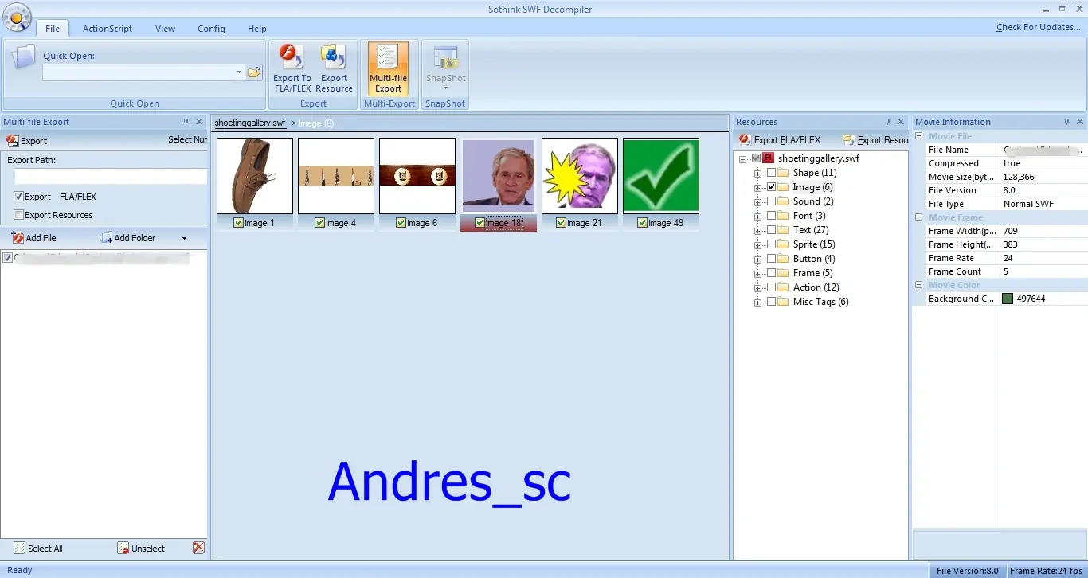Image resolution: width=1088 pixels, height=578 pixels.
Task: Click the Unselect icon
Action: [123, 549]
